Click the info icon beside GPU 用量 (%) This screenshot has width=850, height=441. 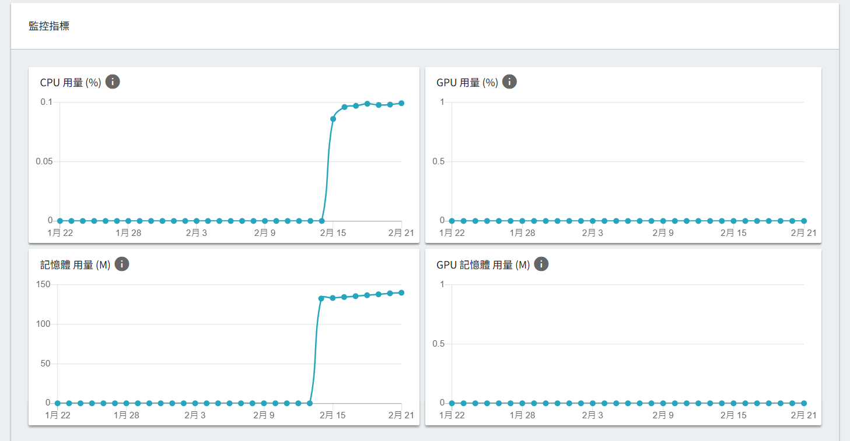pos(509,82)
